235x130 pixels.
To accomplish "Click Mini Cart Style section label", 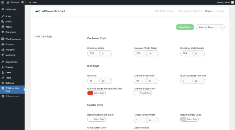I will [44, 36].
